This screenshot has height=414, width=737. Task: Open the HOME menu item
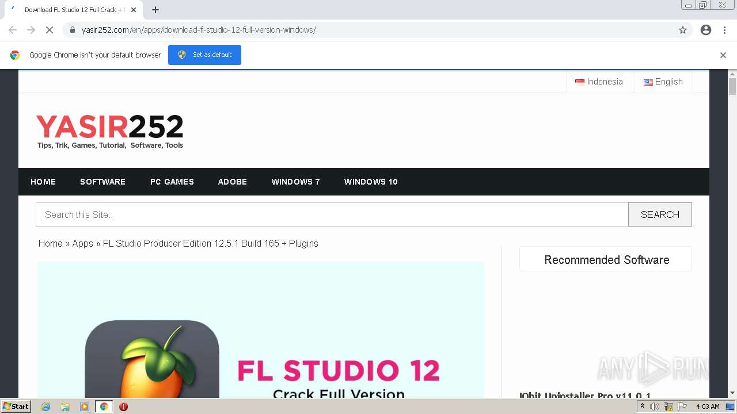coord(43,182)
